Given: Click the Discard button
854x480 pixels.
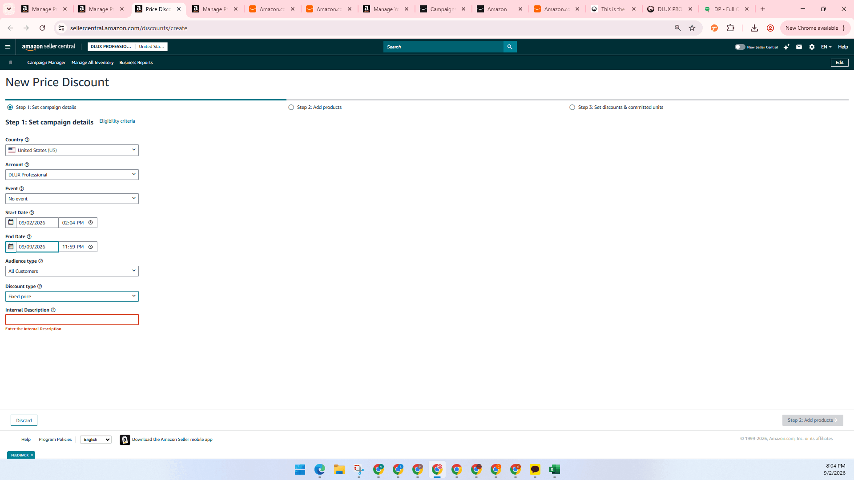Looking at the screenshot, I should 24,420.
